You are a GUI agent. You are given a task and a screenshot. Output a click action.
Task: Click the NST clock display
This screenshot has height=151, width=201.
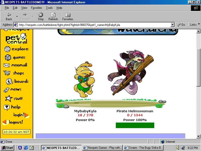coord(16,132)
